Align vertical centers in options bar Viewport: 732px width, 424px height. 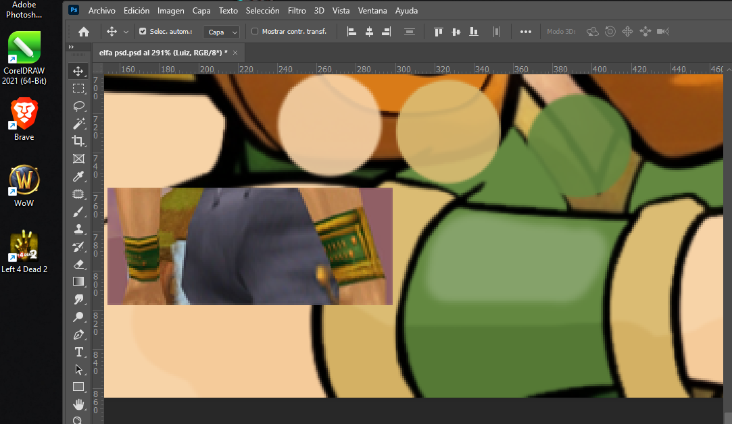coord(456,32)
